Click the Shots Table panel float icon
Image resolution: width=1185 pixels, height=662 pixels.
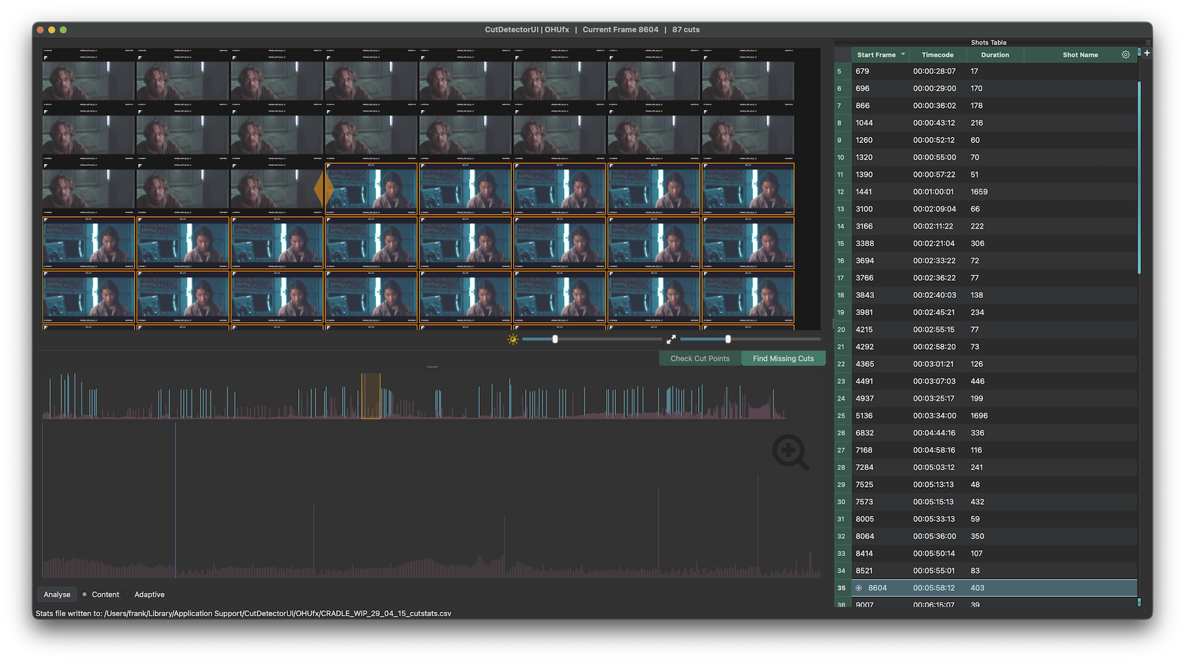[1148, 43]
